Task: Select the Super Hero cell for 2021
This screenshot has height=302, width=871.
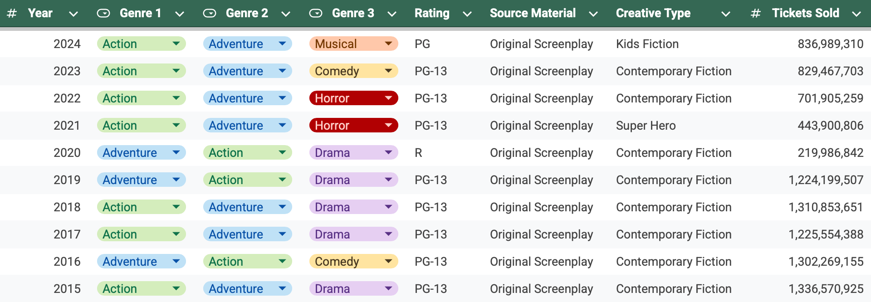Action: pos(646,126)
